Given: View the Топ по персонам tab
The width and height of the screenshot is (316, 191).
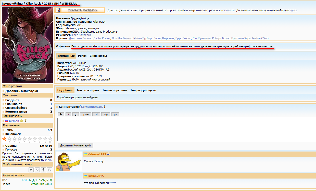Looking at the screenshot, I should pyautogui.click(x=115, y=90).
